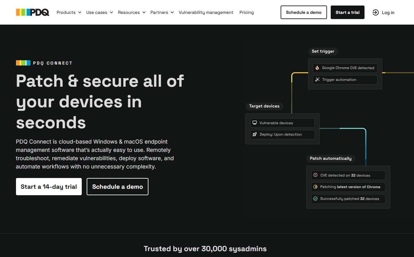Screen dimensions: 414x257
Task: Open the Products navigation menu
Action: pyautogui.click(x=69, y=13)
